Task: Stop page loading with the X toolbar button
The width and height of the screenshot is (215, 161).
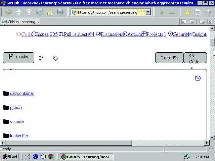Action: pos(29,12)
